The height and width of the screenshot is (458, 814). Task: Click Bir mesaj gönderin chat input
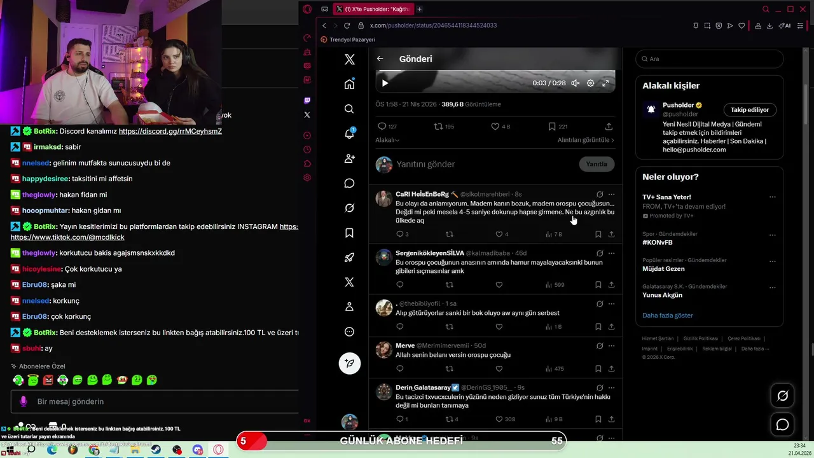tap(155, 401)
